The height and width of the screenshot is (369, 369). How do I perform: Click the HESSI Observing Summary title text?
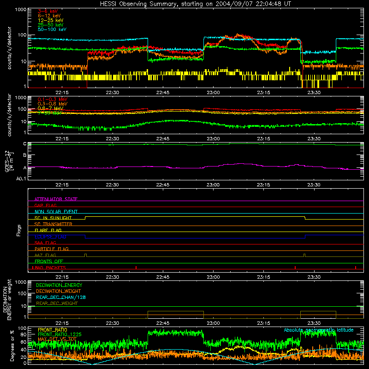(196, 4)
